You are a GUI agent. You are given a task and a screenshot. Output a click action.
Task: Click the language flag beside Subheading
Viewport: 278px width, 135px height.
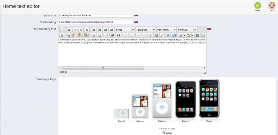point(136,22)
